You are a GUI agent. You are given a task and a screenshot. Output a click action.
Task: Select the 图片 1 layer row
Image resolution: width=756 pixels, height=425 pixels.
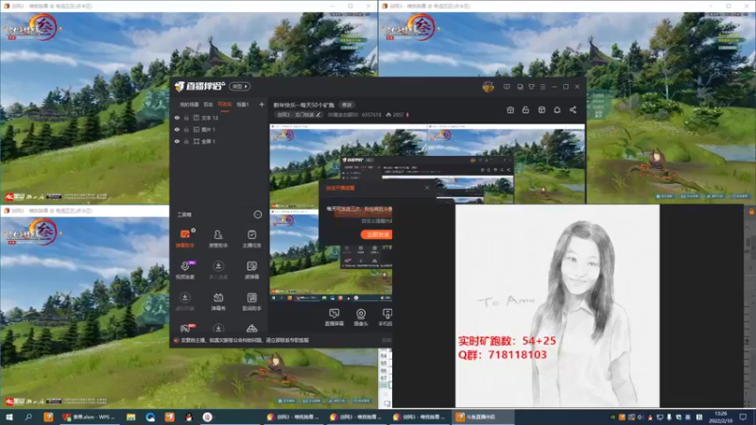click(x=219, y=129)
